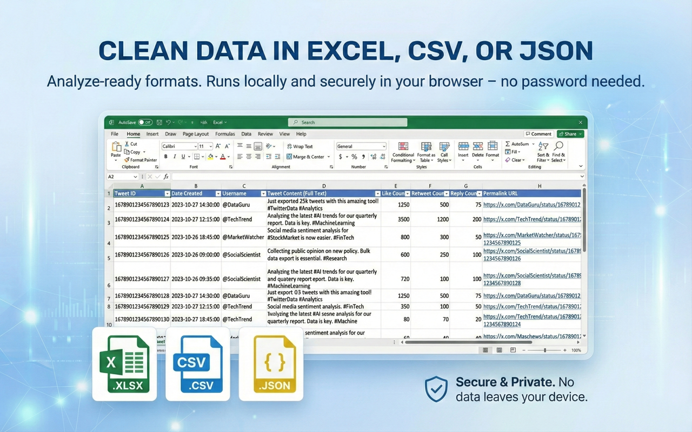Screen dimensions: 692x432
Task: Click the Delete cells icon
Action: pyautogui.click(x=478, y=146)
